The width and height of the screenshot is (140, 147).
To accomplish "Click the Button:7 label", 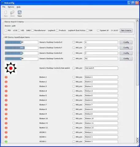I will coord(43,105).
